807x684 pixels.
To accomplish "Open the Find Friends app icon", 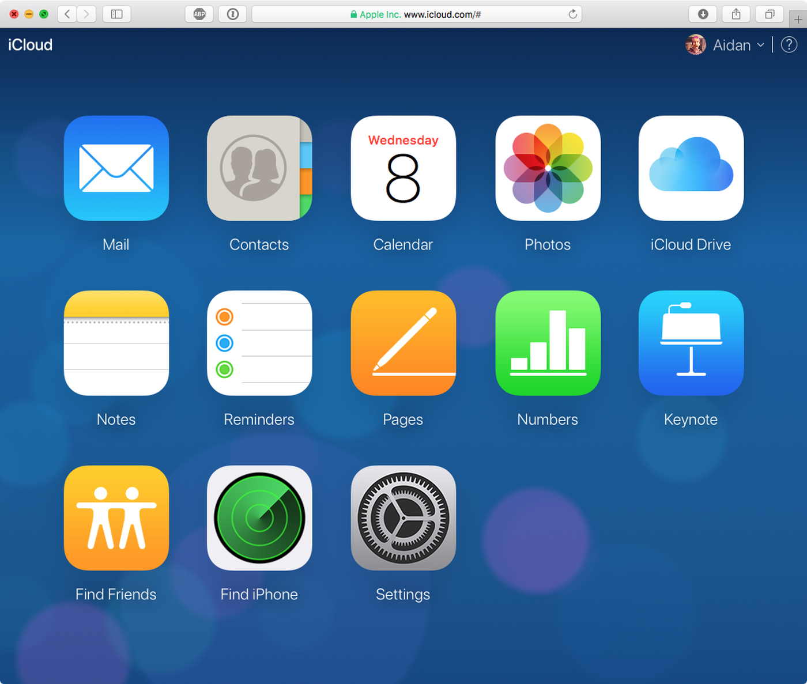I will 116,518.
